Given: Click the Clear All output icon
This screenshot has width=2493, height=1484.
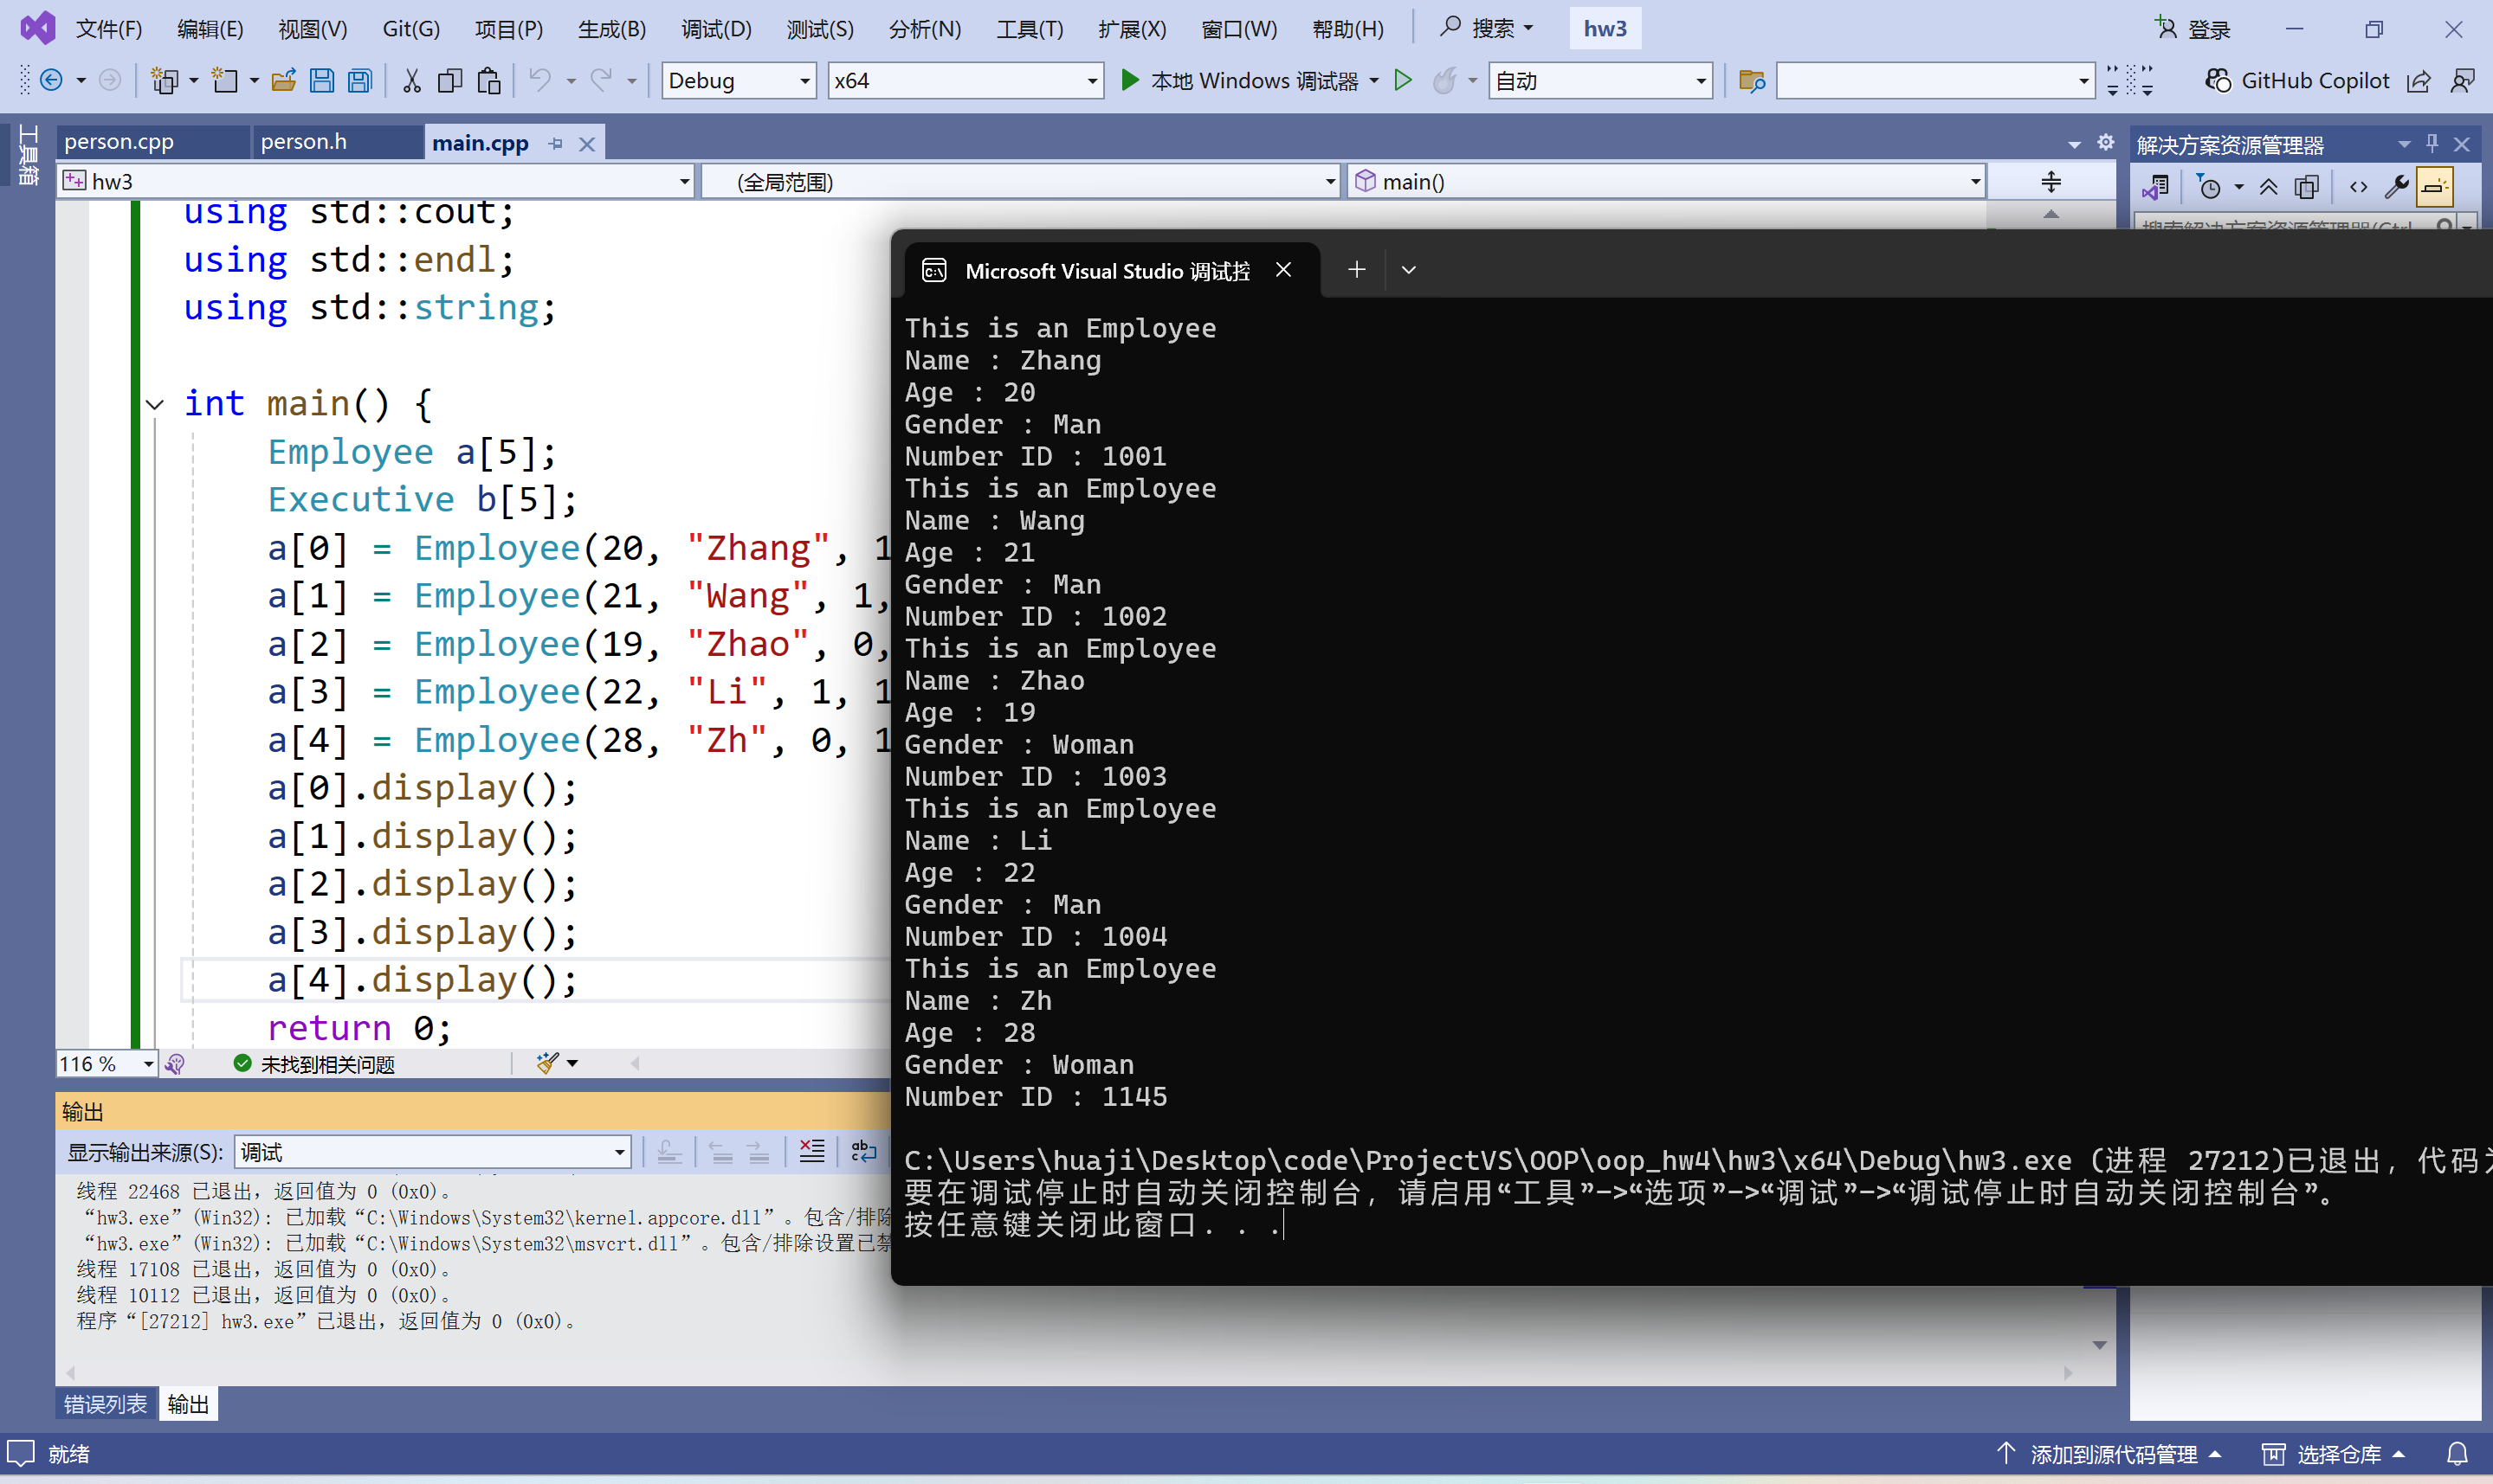Looking at the screenshot, I should [812, 1152].
